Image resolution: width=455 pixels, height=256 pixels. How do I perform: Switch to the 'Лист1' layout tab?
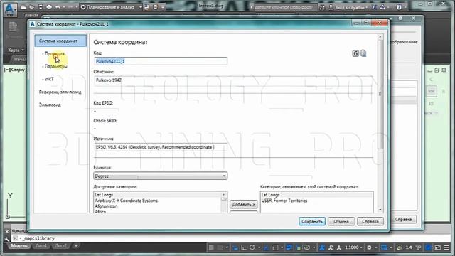tap(41, 246)
